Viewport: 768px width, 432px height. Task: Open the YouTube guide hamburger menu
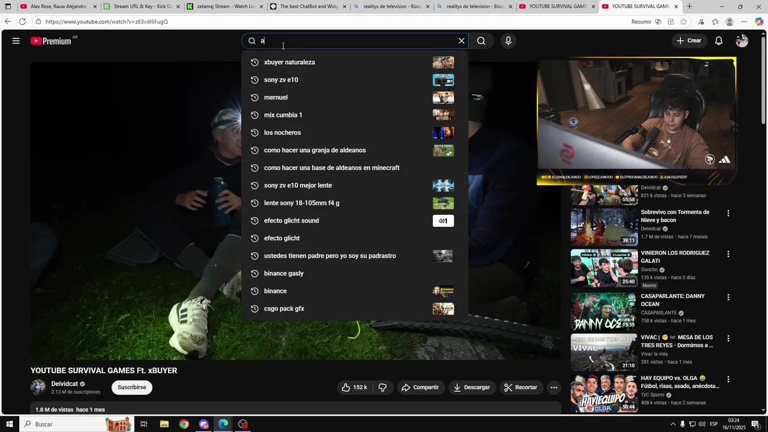click(16, 41)
